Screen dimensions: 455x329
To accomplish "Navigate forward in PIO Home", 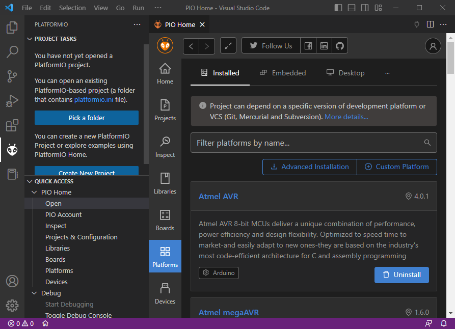I will click(x=207, y=46).
